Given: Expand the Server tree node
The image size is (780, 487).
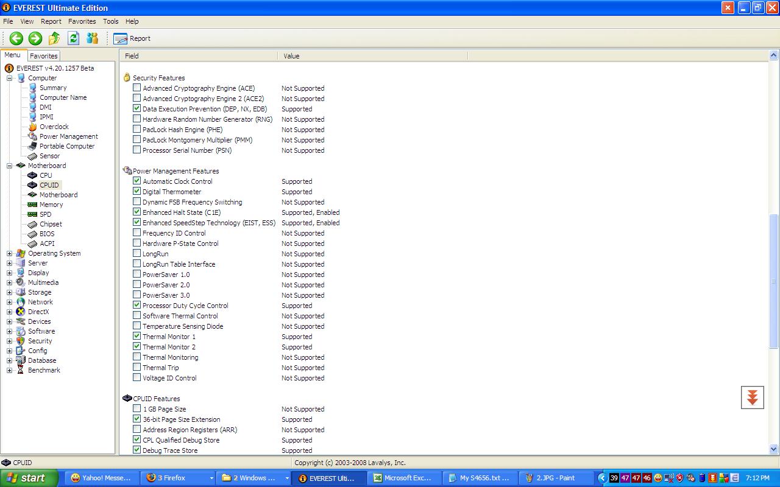Looking at the screenshot, I should coord(9,263).
